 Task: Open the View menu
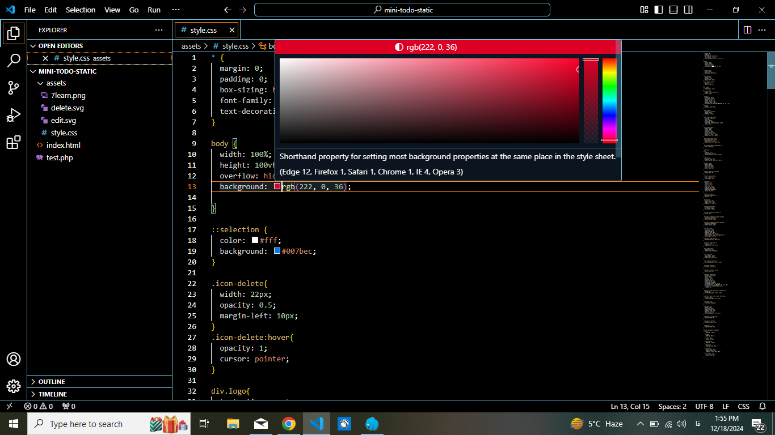click(x=112, y=10)
